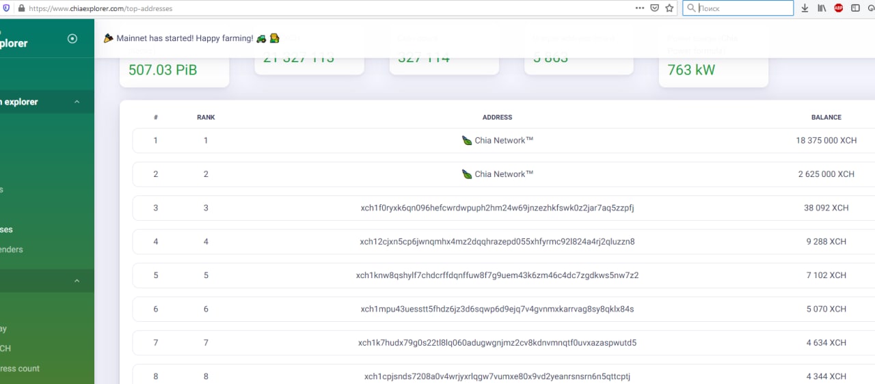
Task: Click 'Mainnet has started! Happy farming!' banner text
Action: point(185,38)
